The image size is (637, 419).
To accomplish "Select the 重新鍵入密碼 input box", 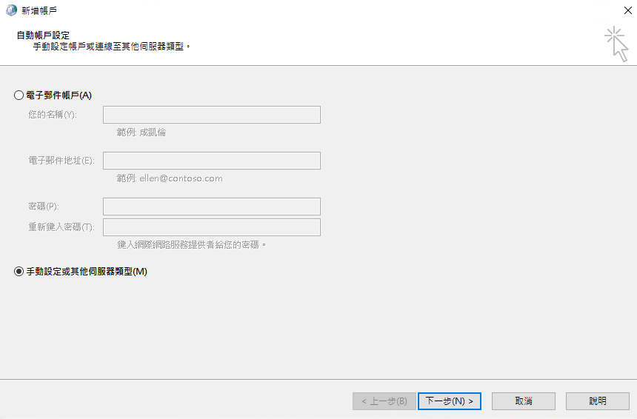I will point(211,227).
